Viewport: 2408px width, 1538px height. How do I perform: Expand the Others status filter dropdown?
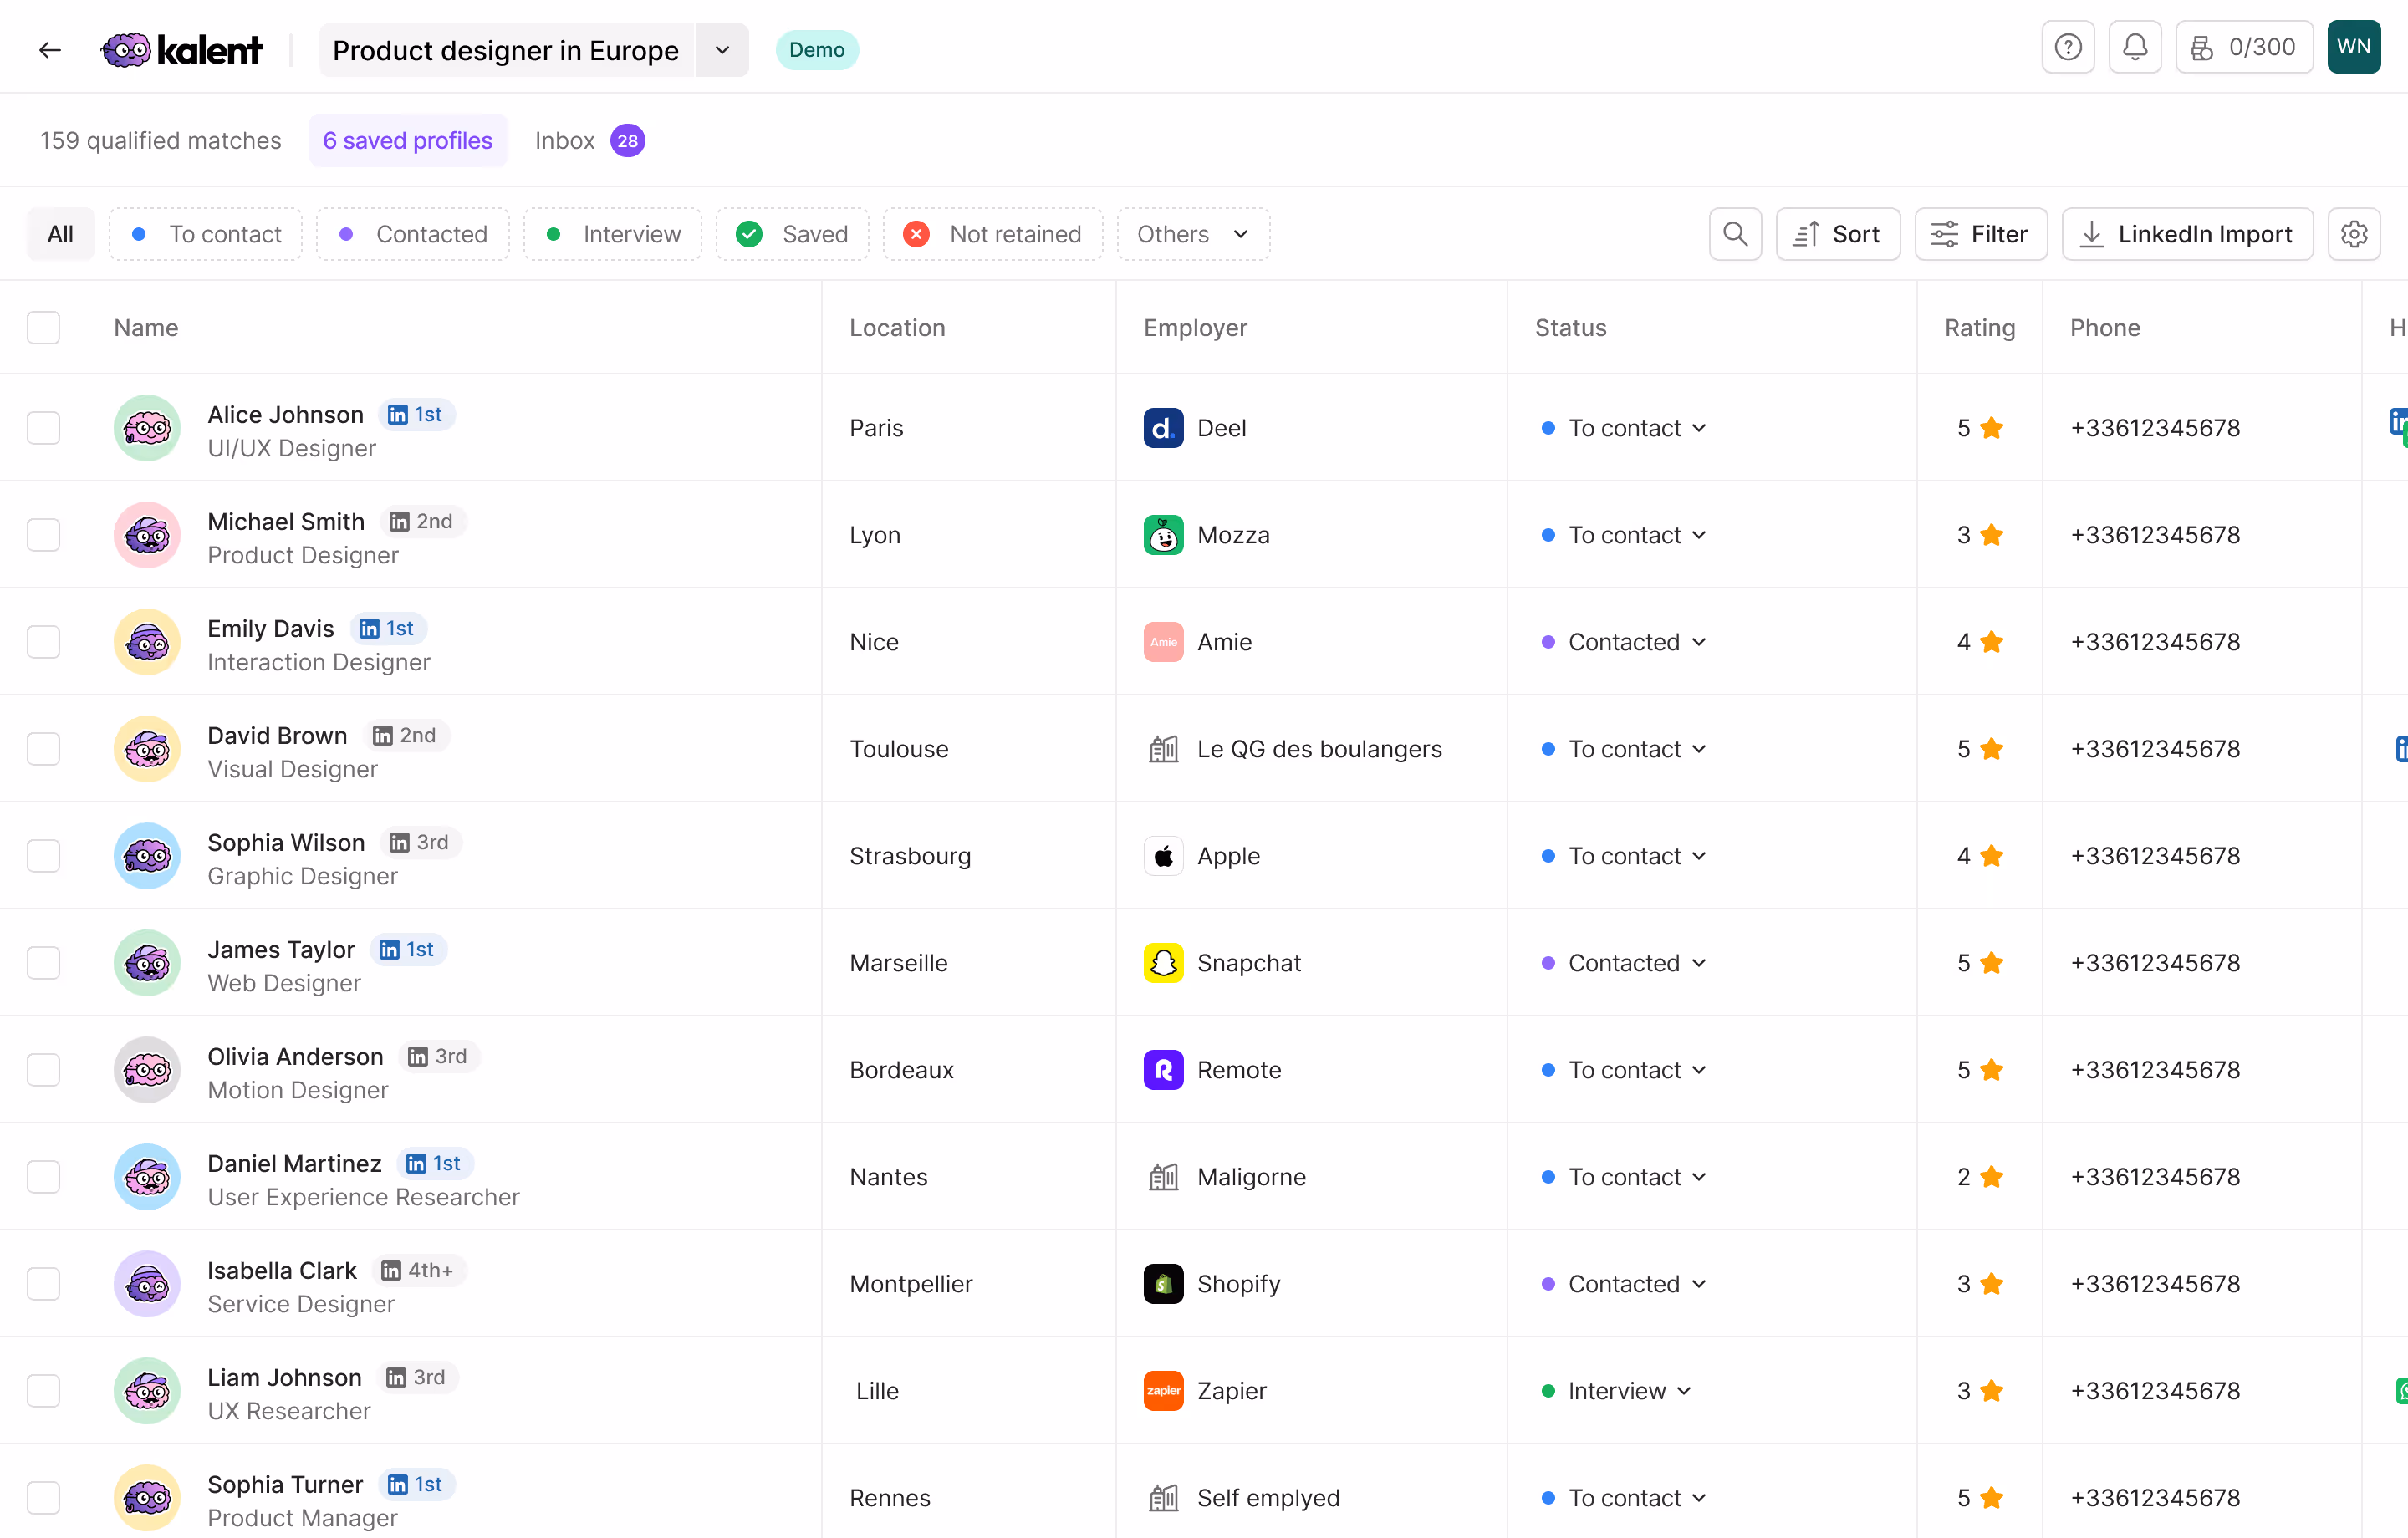click(1193, 234)
